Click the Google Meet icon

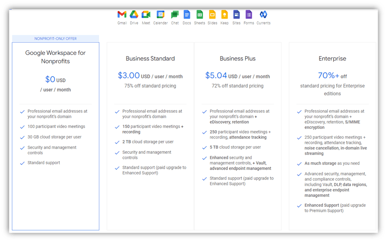click(x=146, y=15)
